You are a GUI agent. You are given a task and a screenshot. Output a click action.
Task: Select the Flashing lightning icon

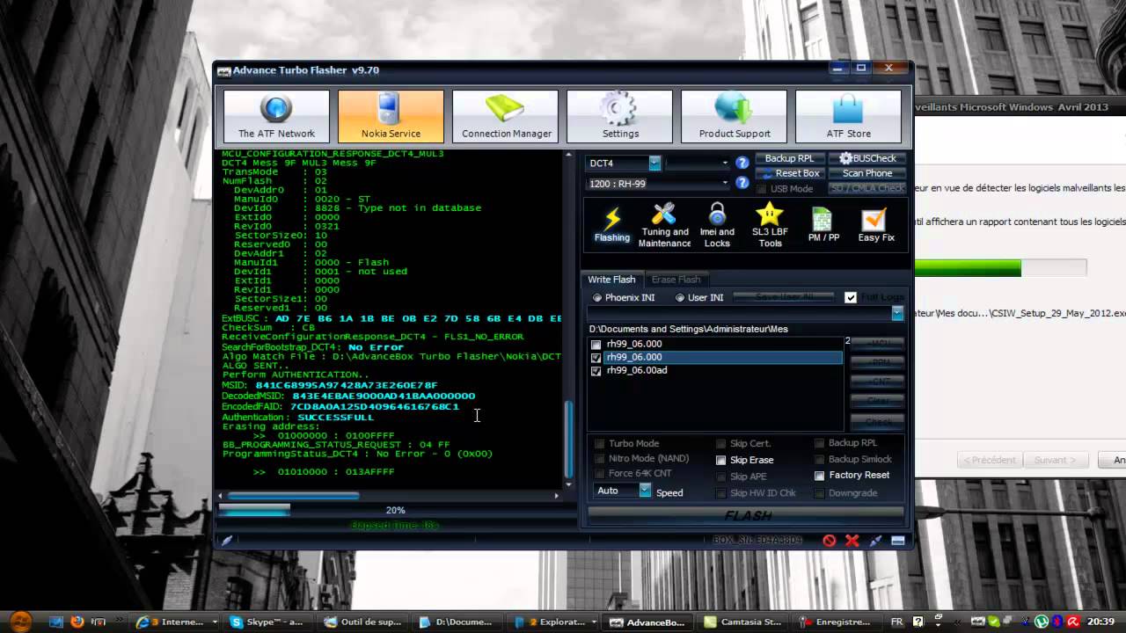tap(611, 224)
